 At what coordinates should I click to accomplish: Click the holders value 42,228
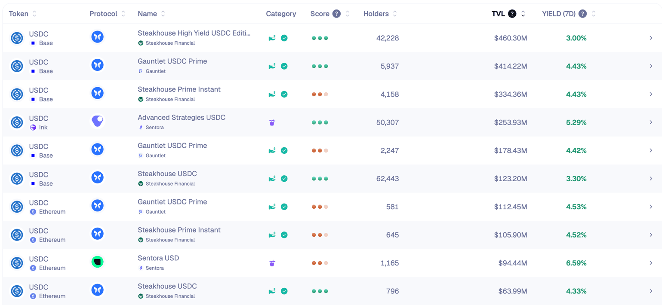pos(387,38)
